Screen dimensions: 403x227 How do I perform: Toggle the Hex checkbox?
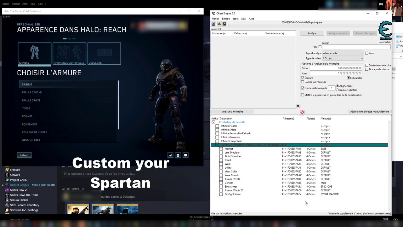[x=320, y=47]
